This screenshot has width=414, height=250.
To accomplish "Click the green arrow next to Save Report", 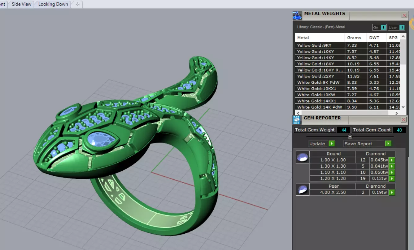I will (388, 144).
